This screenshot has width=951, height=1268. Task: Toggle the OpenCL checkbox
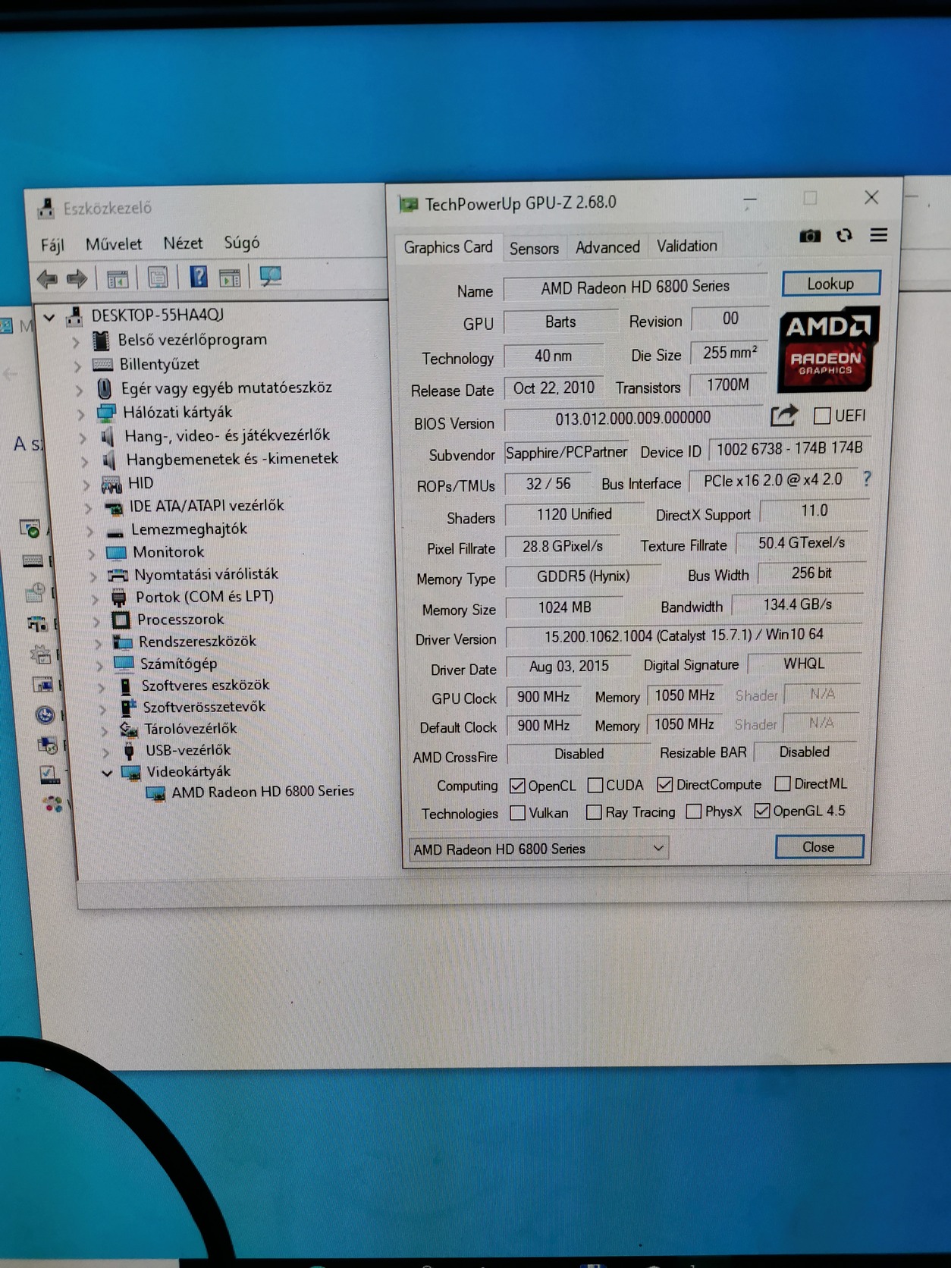[x=517, y=785]
